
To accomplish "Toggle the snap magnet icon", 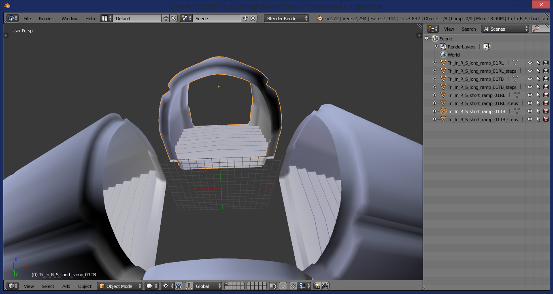I will pyautogui.click(x=293, y=286).
